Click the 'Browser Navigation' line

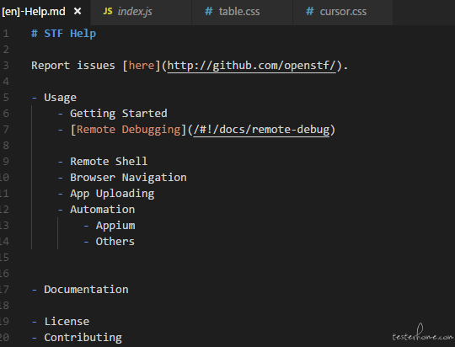point(128,177)
